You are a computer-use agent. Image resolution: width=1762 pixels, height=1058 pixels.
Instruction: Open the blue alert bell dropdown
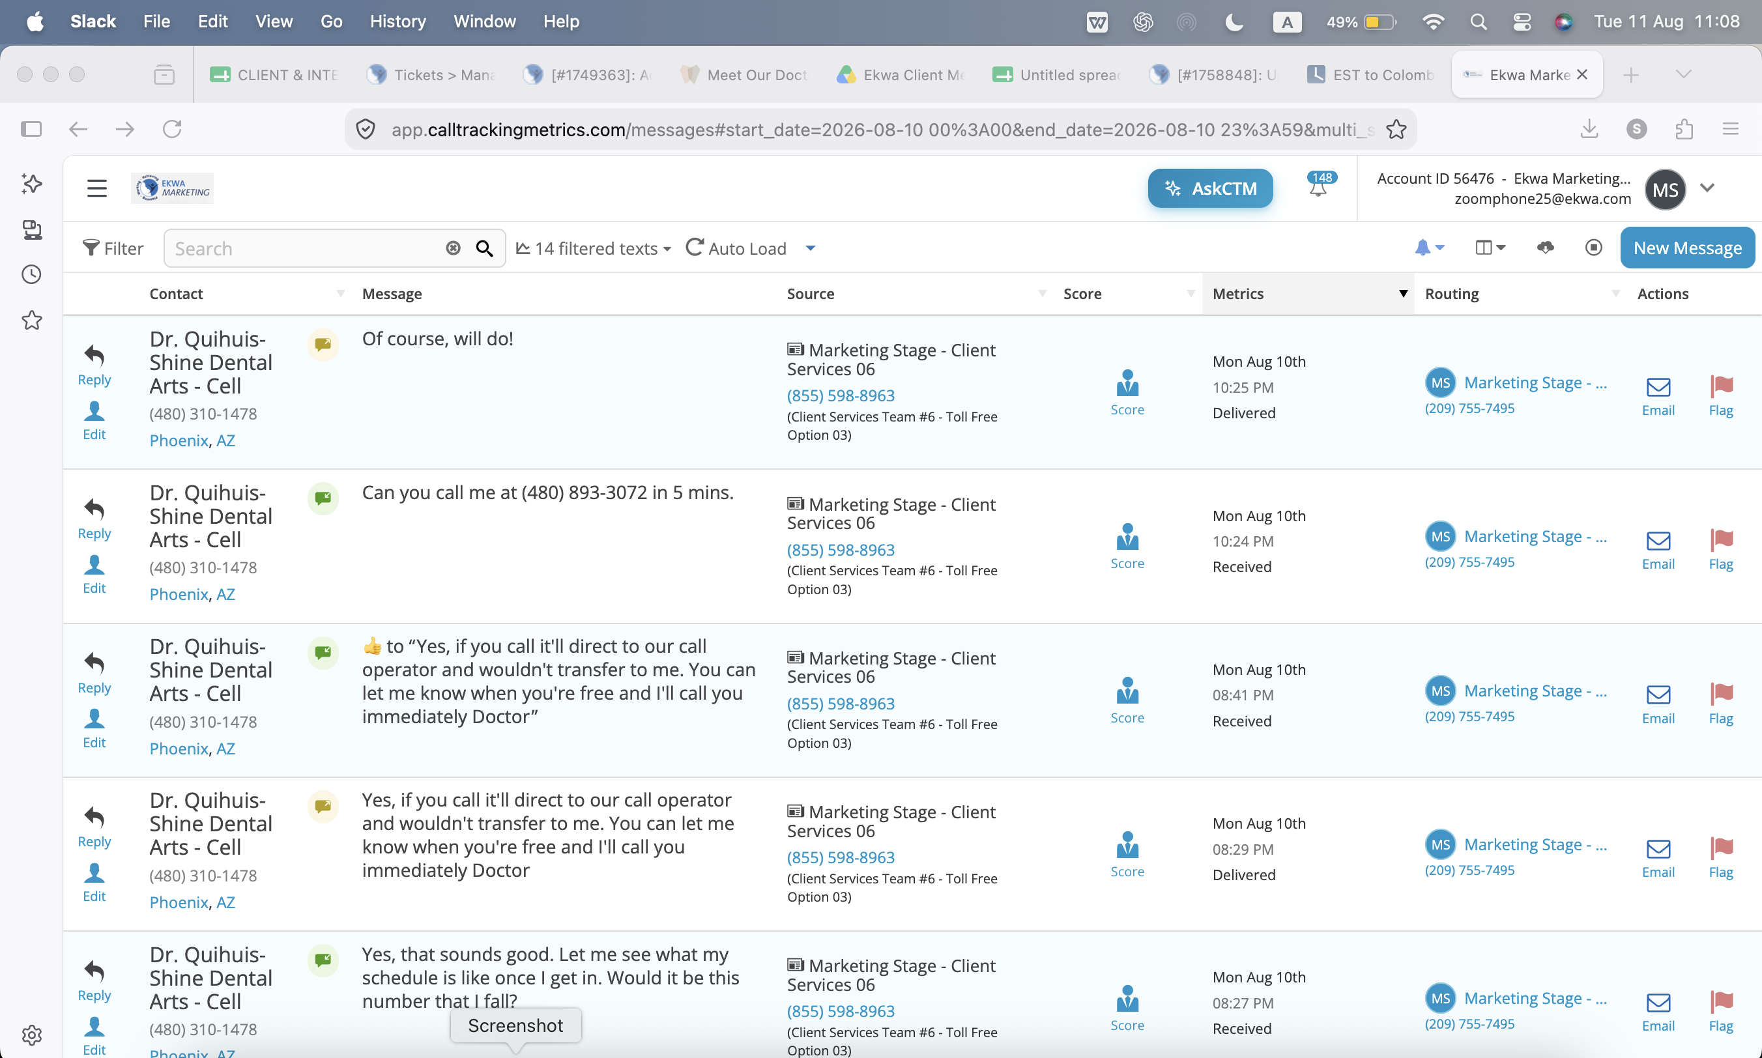pyautogui.click(x=1429, y=248)
